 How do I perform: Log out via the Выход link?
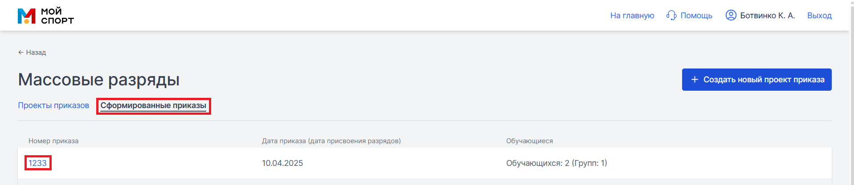(x=819, y=16)
